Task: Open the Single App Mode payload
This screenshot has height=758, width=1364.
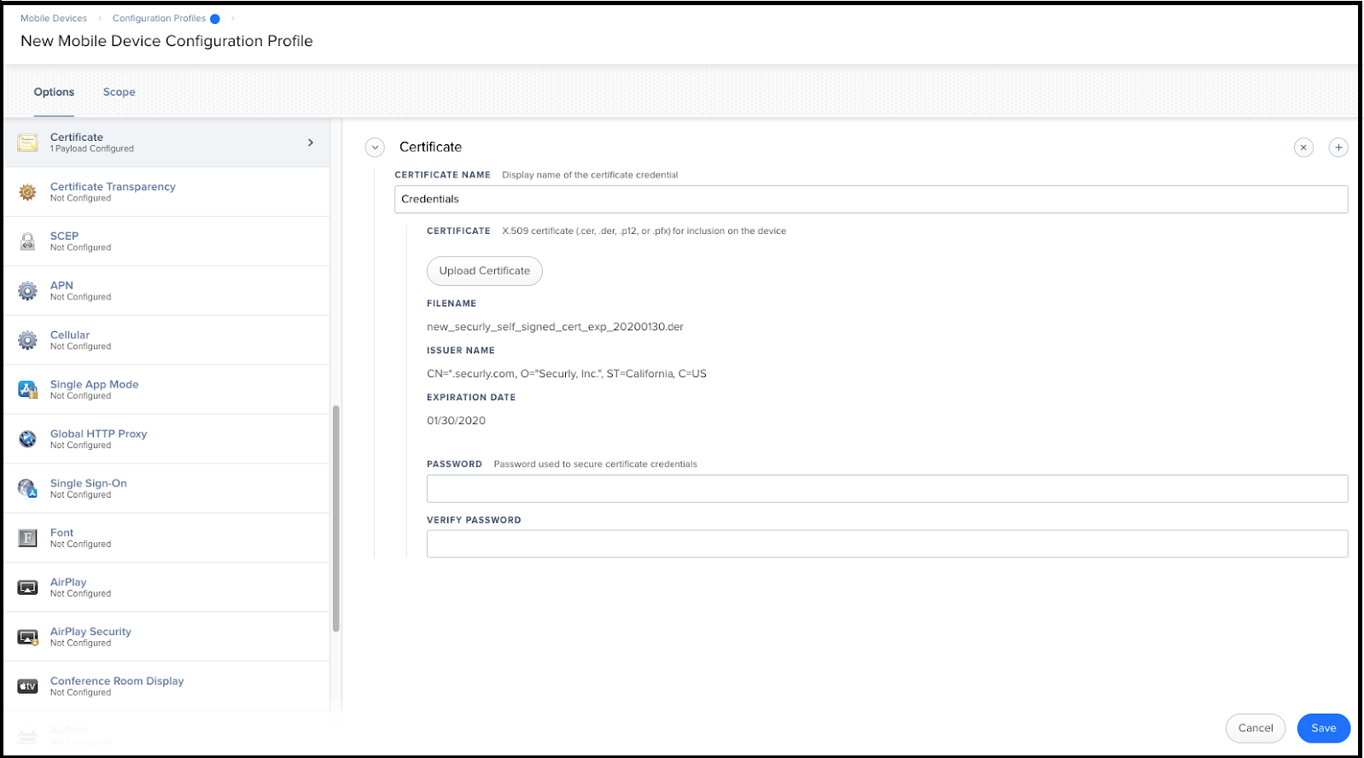Action: click(166, 390)
